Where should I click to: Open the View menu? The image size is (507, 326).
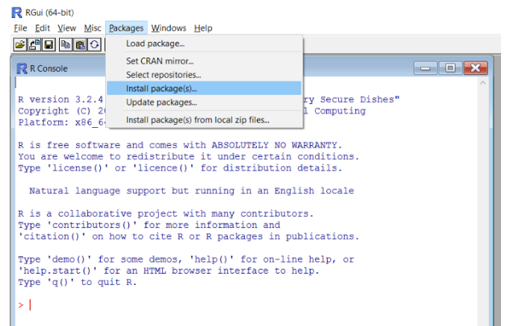(x=66, y=28)
